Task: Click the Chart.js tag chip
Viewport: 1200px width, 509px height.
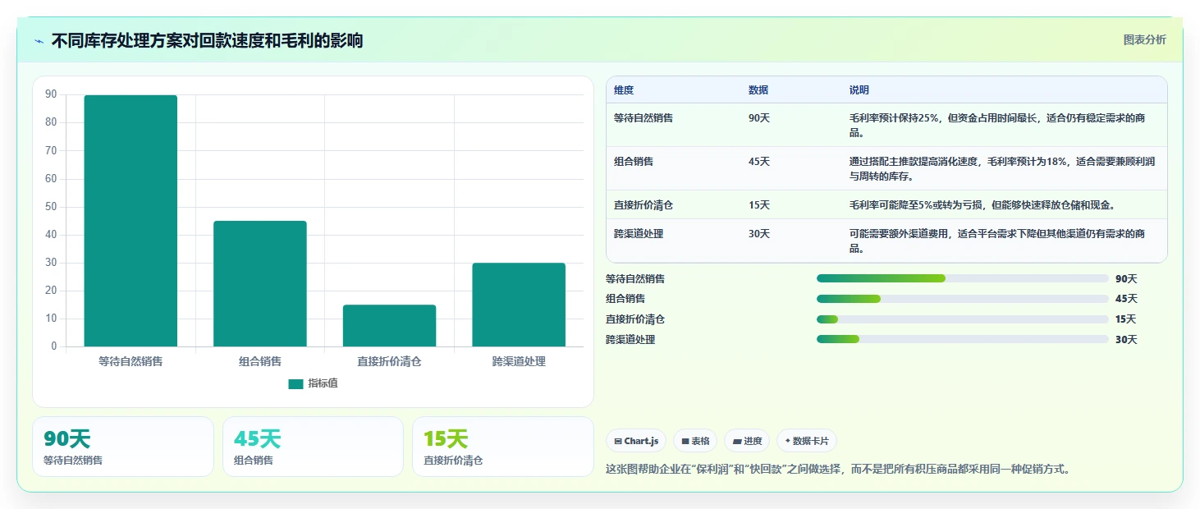Action: pyautogui.click(x=636, y=441)
